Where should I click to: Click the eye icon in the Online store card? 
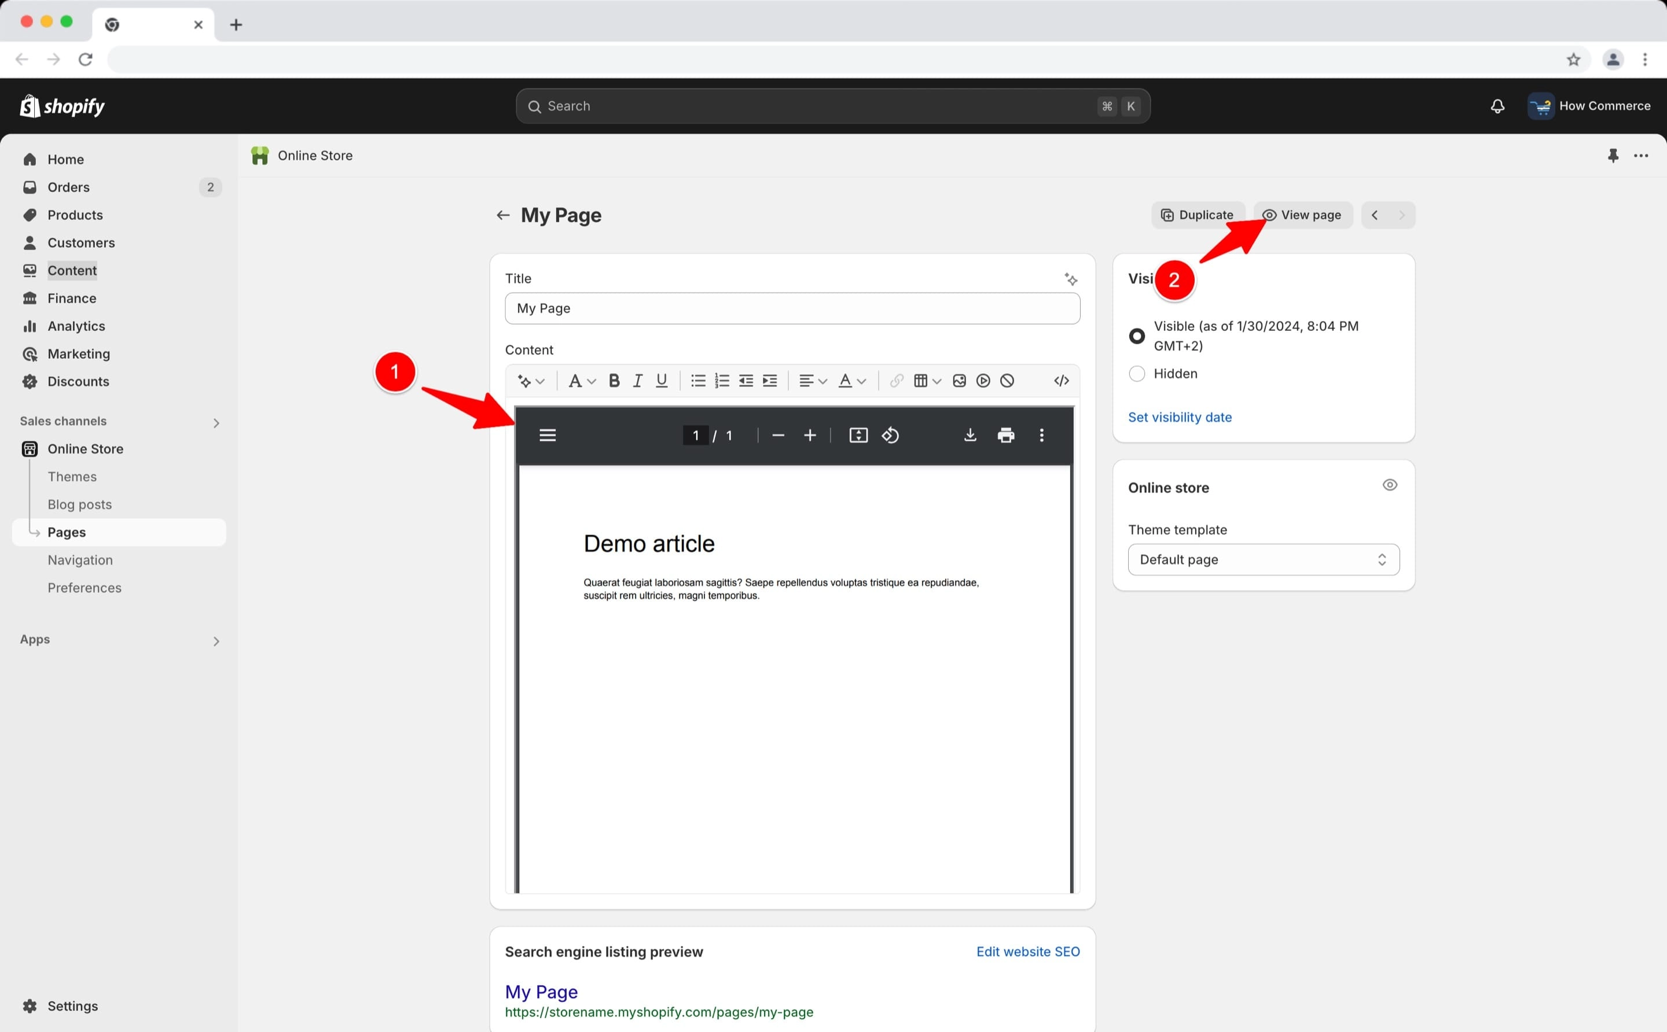pyautogui.click(x=1390, y=485)
